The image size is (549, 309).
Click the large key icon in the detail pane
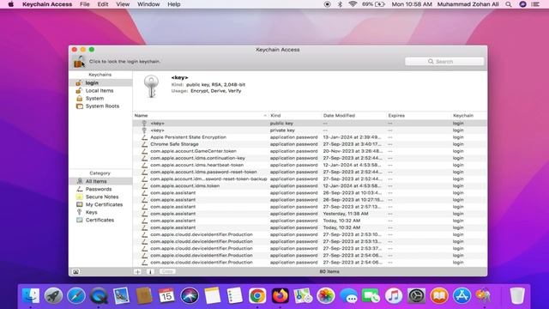pos(151,86)
